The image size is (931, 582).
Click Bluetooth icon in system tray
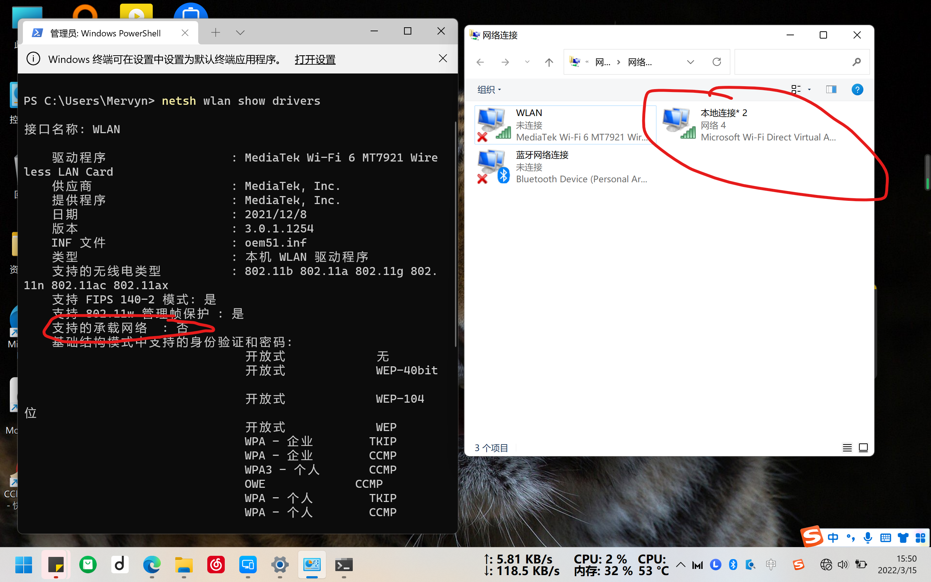(733, 565)
